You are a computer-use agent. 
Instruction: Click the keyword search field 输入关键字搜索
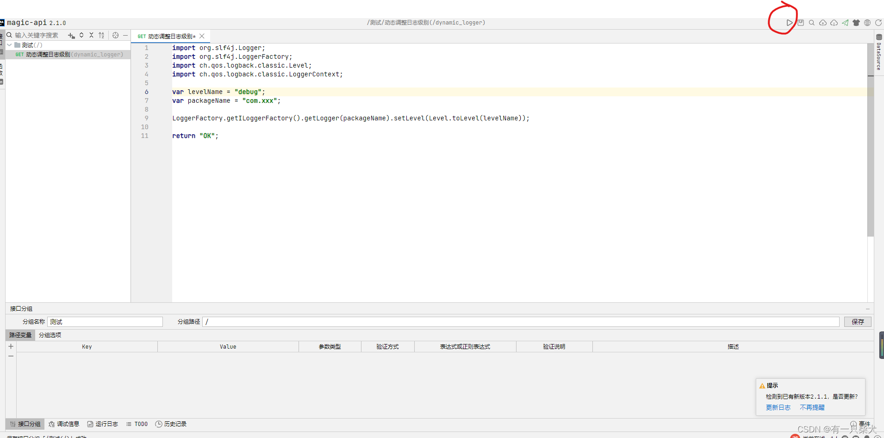point(37,35)
